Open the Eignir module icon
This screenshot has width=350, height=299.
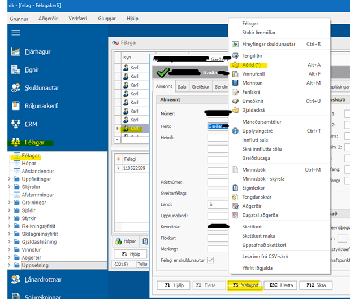tap(16, 70)
